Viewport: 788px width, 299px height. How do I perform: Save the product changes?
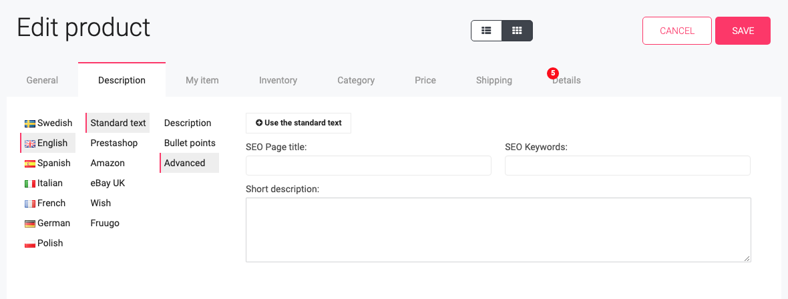pyautogui.click(x=743, y=31)
